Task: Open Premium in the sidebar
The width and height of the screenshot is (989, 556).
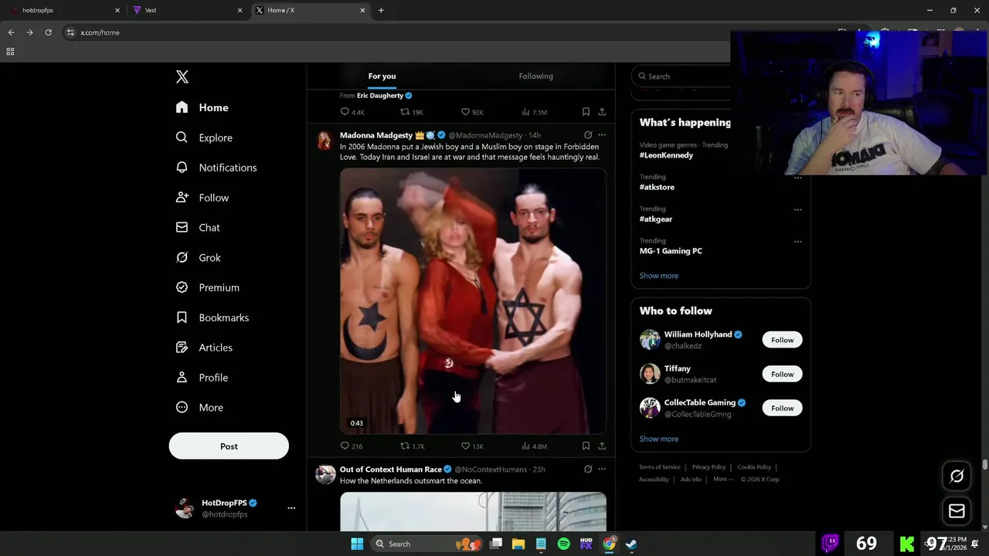Action: pos(208,287)
